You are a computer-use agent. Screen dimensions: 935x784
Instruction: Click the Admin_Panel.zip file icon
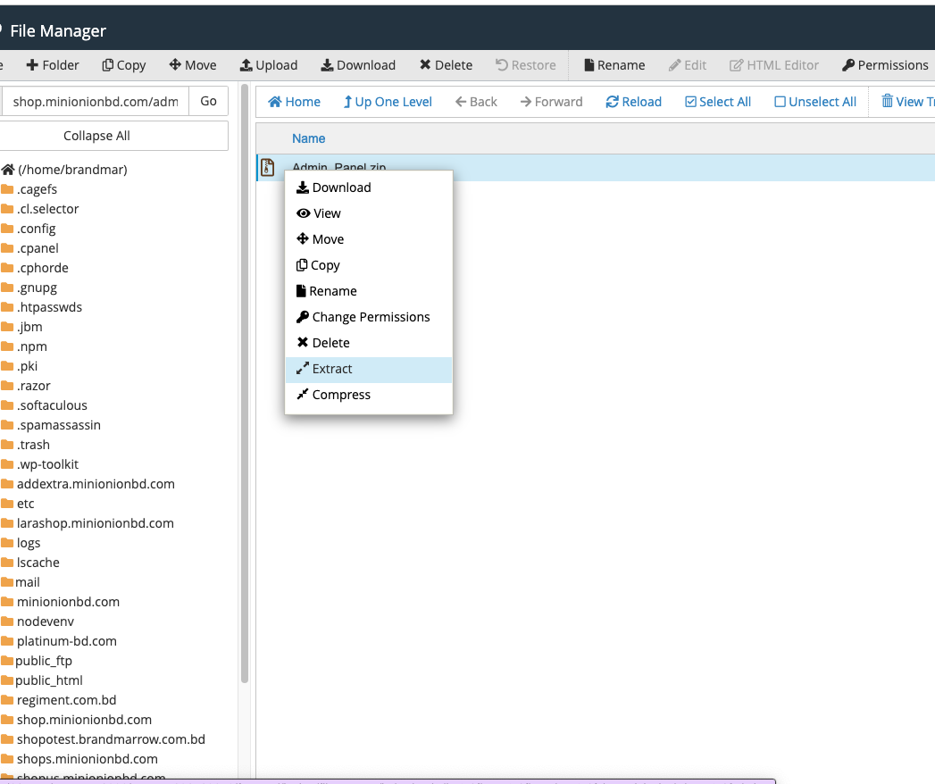click(x=267, y=167)
